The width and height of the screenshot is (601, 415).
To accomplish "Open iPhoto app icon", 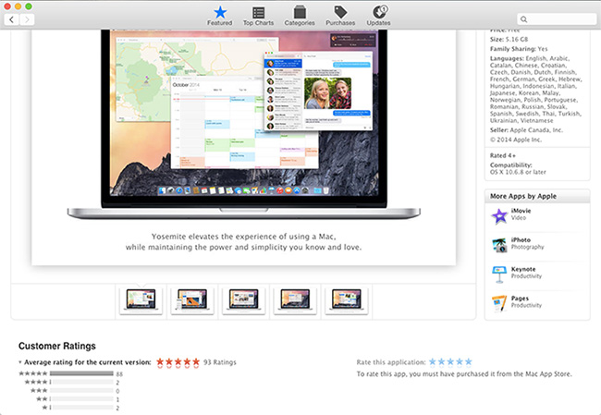I will [499, 245].
